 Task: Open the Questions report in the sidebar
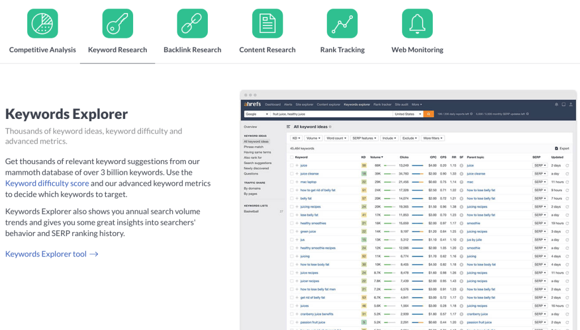click(251, 174)
